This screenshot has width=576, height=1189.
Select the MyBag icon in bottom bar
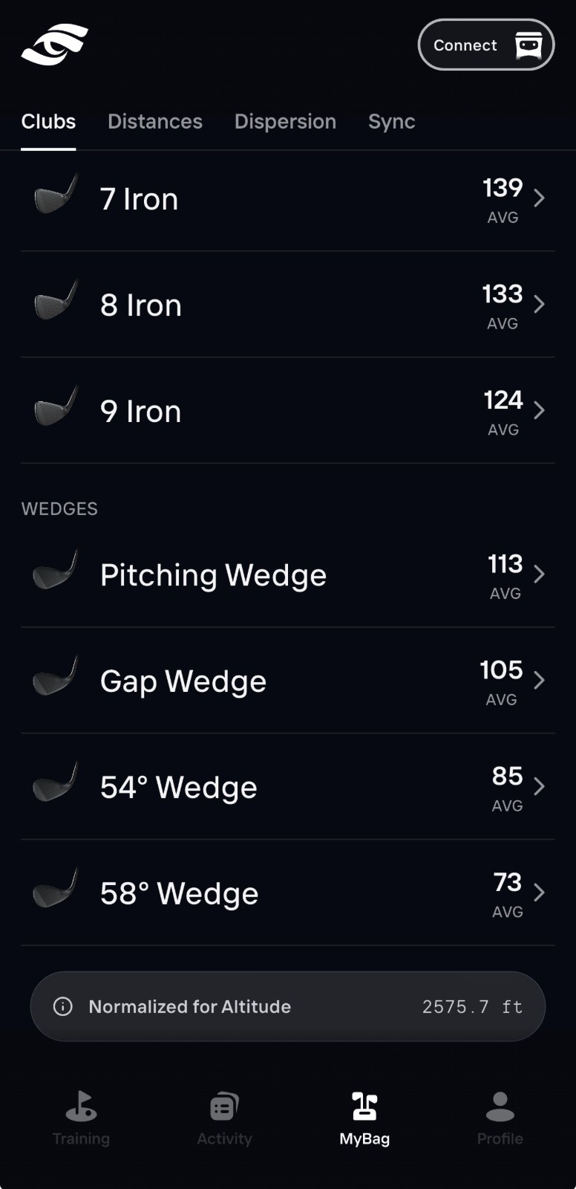364,1106
